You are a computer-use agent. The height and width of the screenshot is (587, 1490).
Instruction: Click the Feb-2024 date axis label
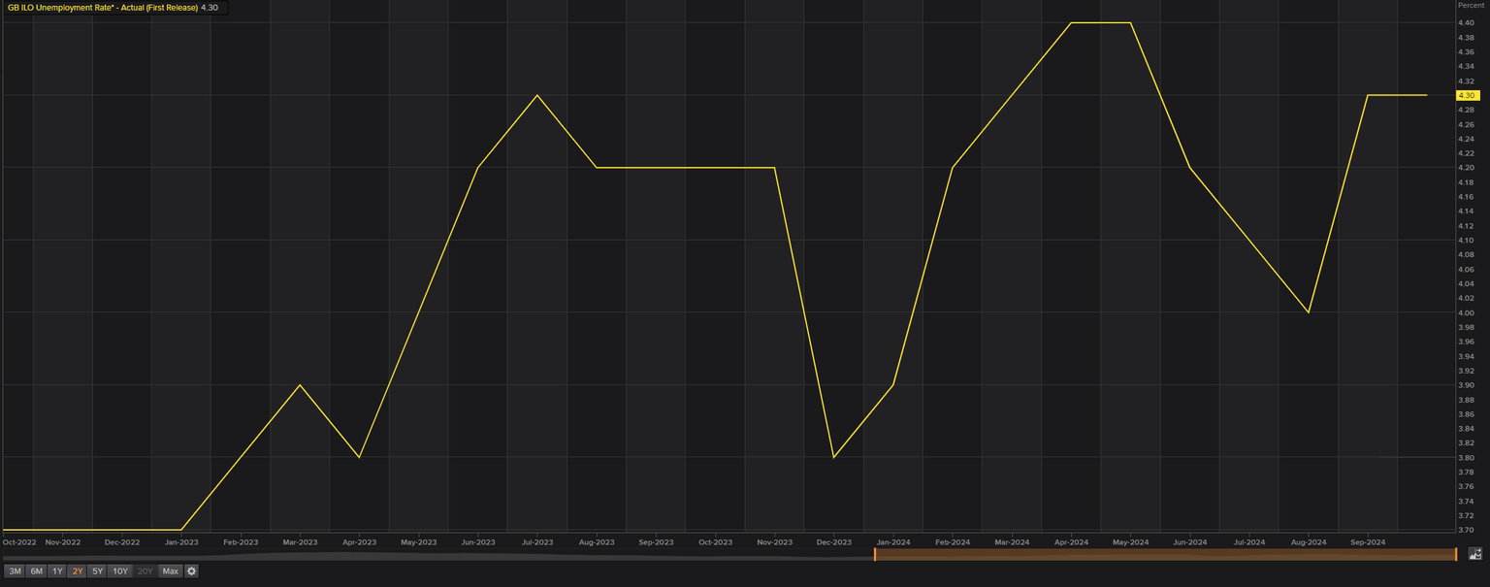(953, 542)
